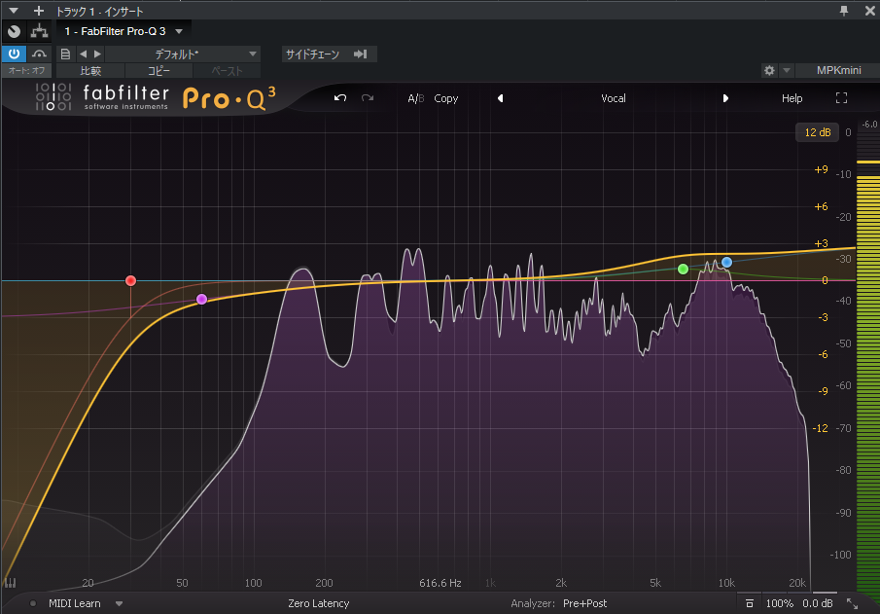Click the fabfilter logo

tap(102, 97)
